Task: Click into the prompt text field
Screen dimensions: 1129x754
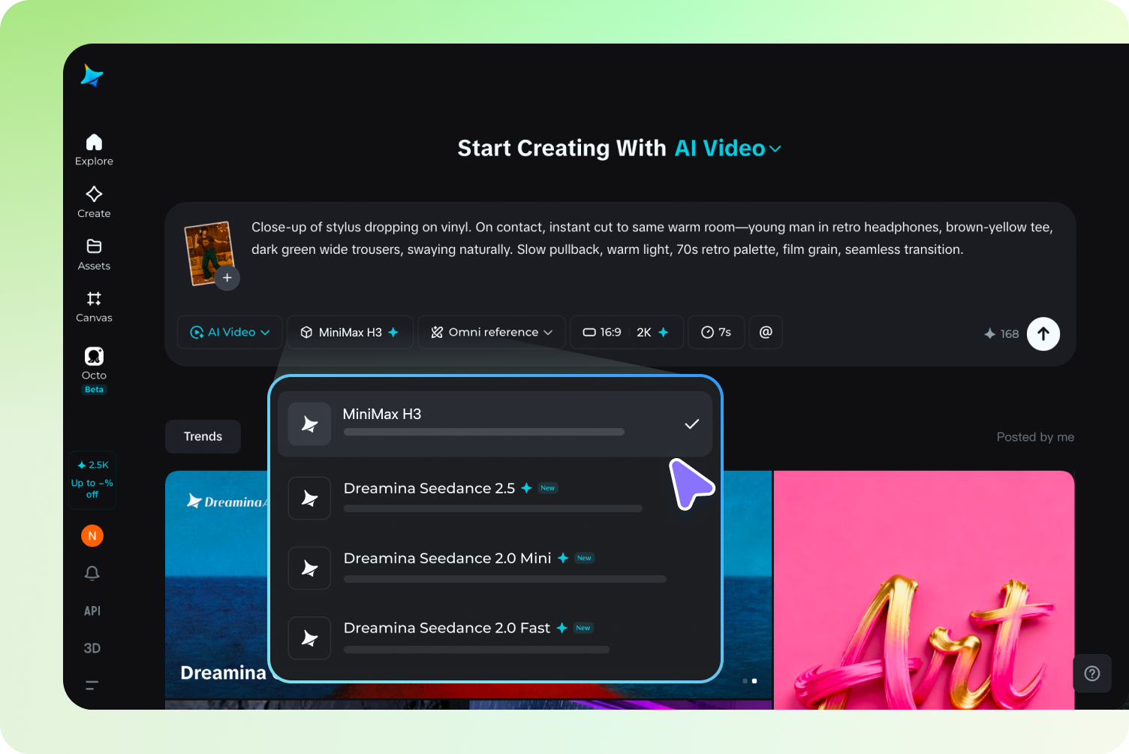Action: coord(652,238)
